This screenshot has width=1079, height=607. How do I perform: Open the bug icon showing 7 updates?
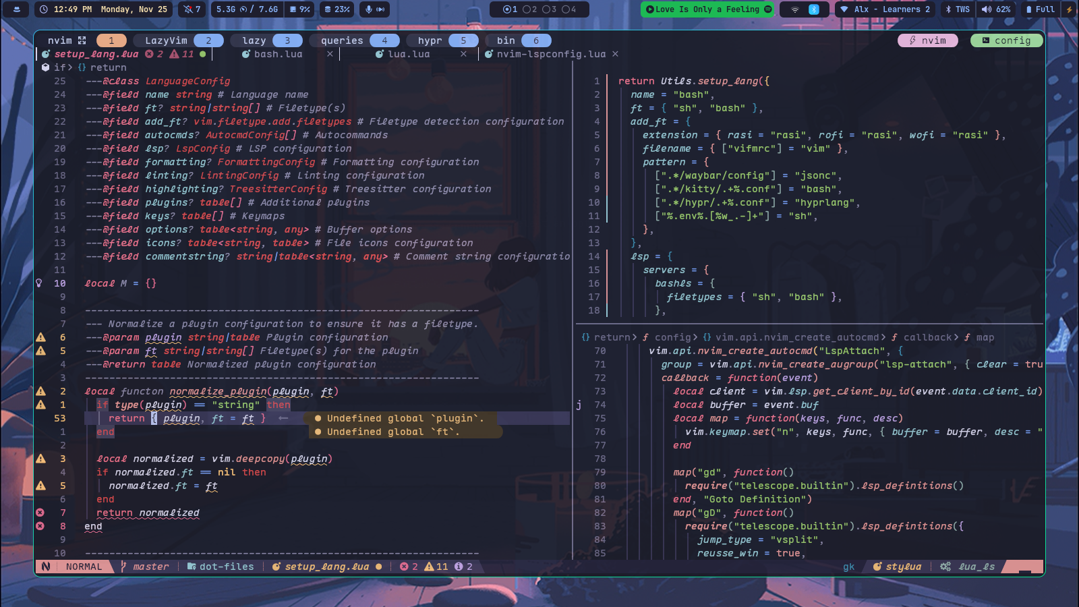(x=192, y=9)
